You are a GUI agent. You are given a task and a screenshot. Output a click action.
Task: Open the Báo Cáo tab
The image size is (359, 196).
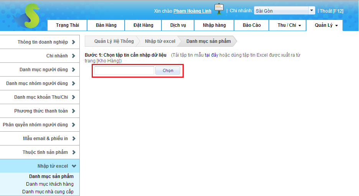tap(252, 25)
